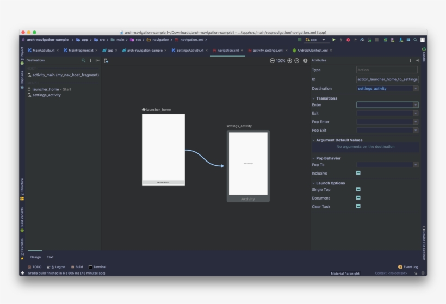Open Attributes panel options dots
The width and height of the screenshot is (446, 304).
410,60
